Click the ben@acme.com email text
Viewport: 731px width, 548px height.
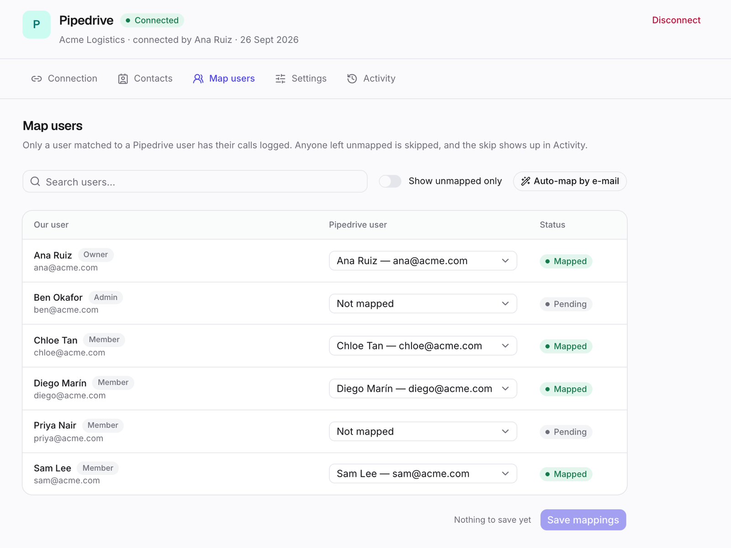point(66,310)
